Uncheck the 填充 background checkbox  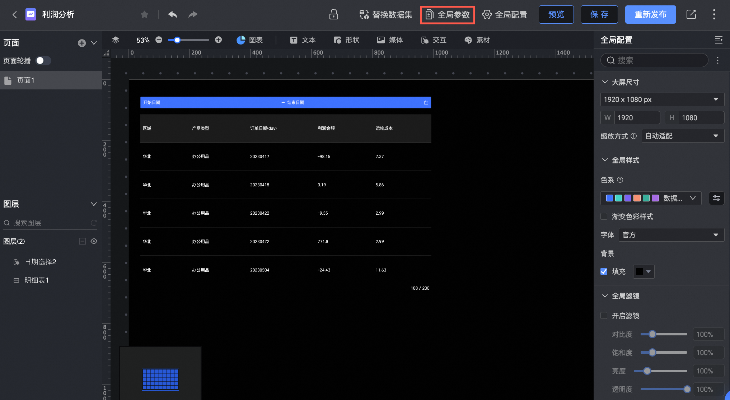click(604, 271)
